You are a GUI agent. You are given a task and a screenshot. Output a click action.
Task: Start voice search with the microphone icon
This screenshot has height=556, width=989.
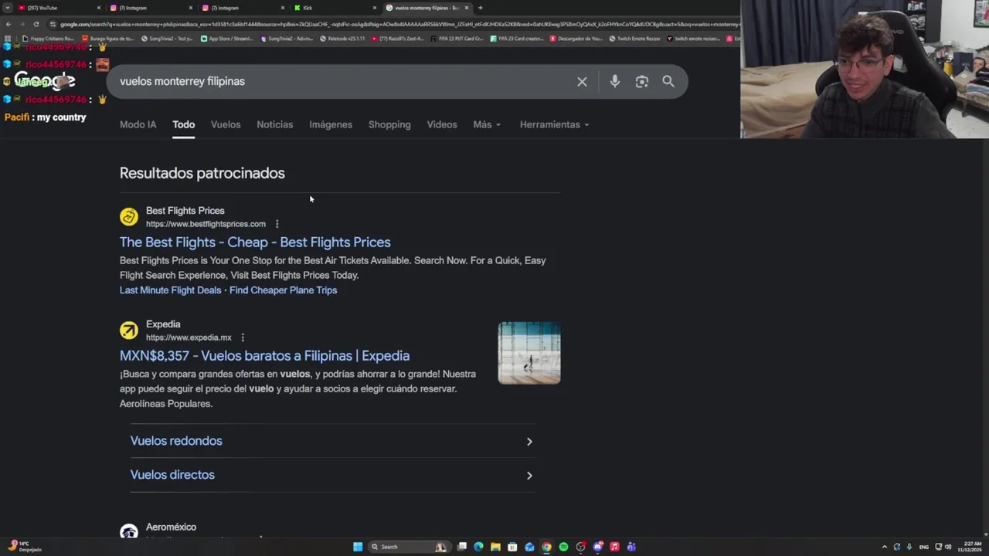click(x=614, y=82)
